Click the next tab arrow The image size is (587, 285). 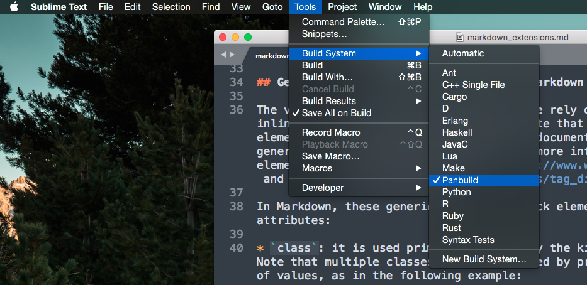click(x=232, y=55)
